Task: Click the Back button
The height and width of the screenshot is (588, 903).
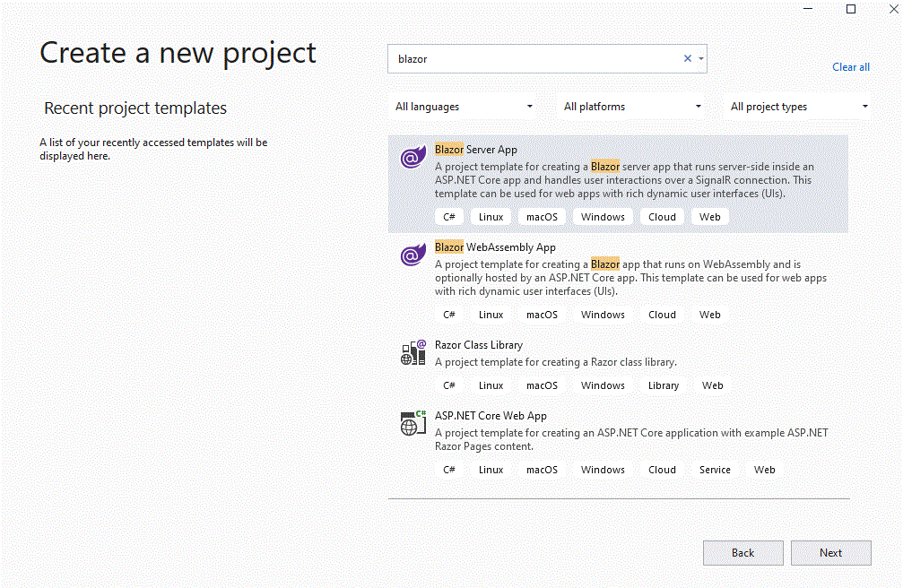Action: point(742,553)
